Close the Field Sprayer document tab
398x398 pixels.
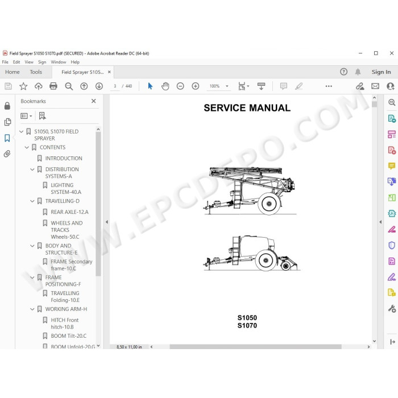pos(109,72)
